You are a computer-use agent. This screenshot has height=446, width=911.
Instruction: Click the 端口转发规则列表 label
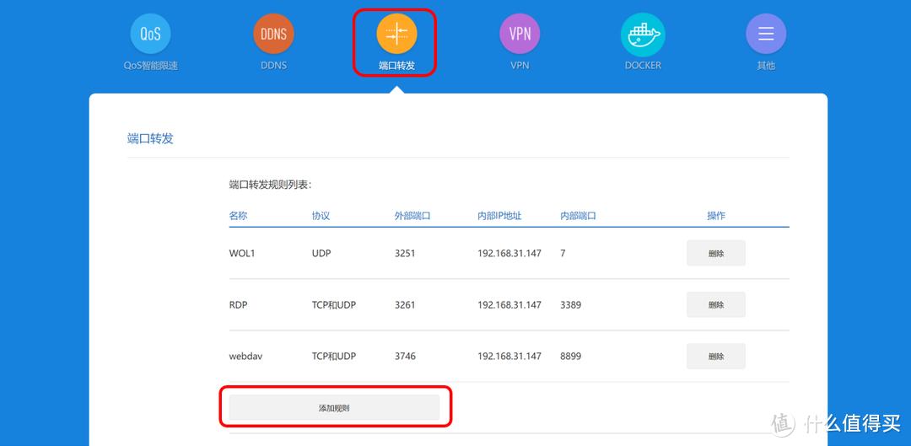[270, 185]
